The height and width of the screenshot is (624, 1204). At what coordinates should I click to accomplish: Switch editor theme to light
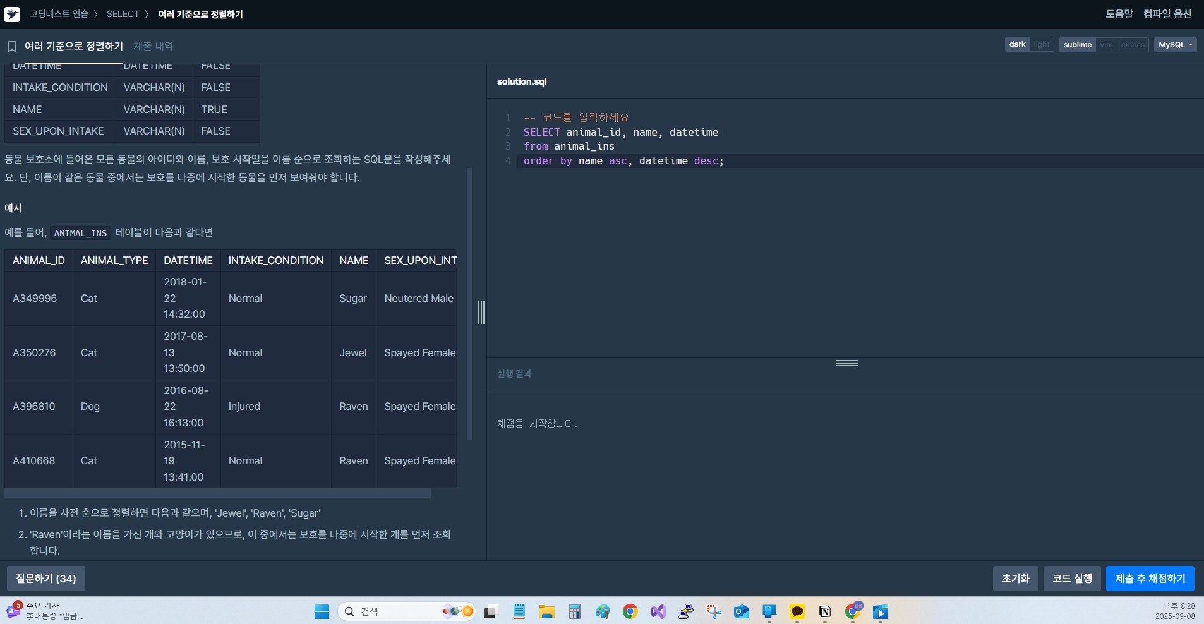pyautogui.click(x=1041, y=45)
